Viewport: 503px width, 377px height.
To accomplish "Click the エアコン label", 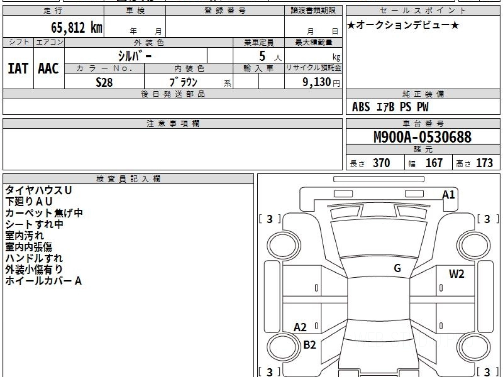I will (x=49, y=42).
